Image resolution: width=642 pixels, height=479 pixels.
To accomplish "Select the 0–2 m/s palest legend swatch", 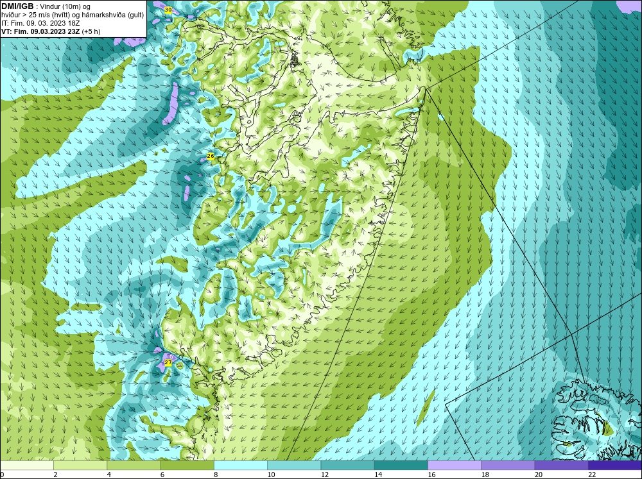I will click(x=27, y=466).
